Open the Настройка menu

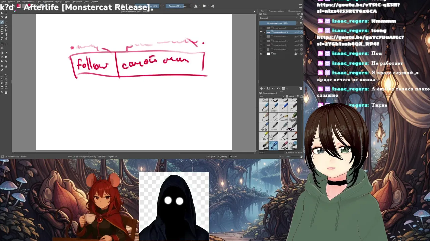coord(77,2)
